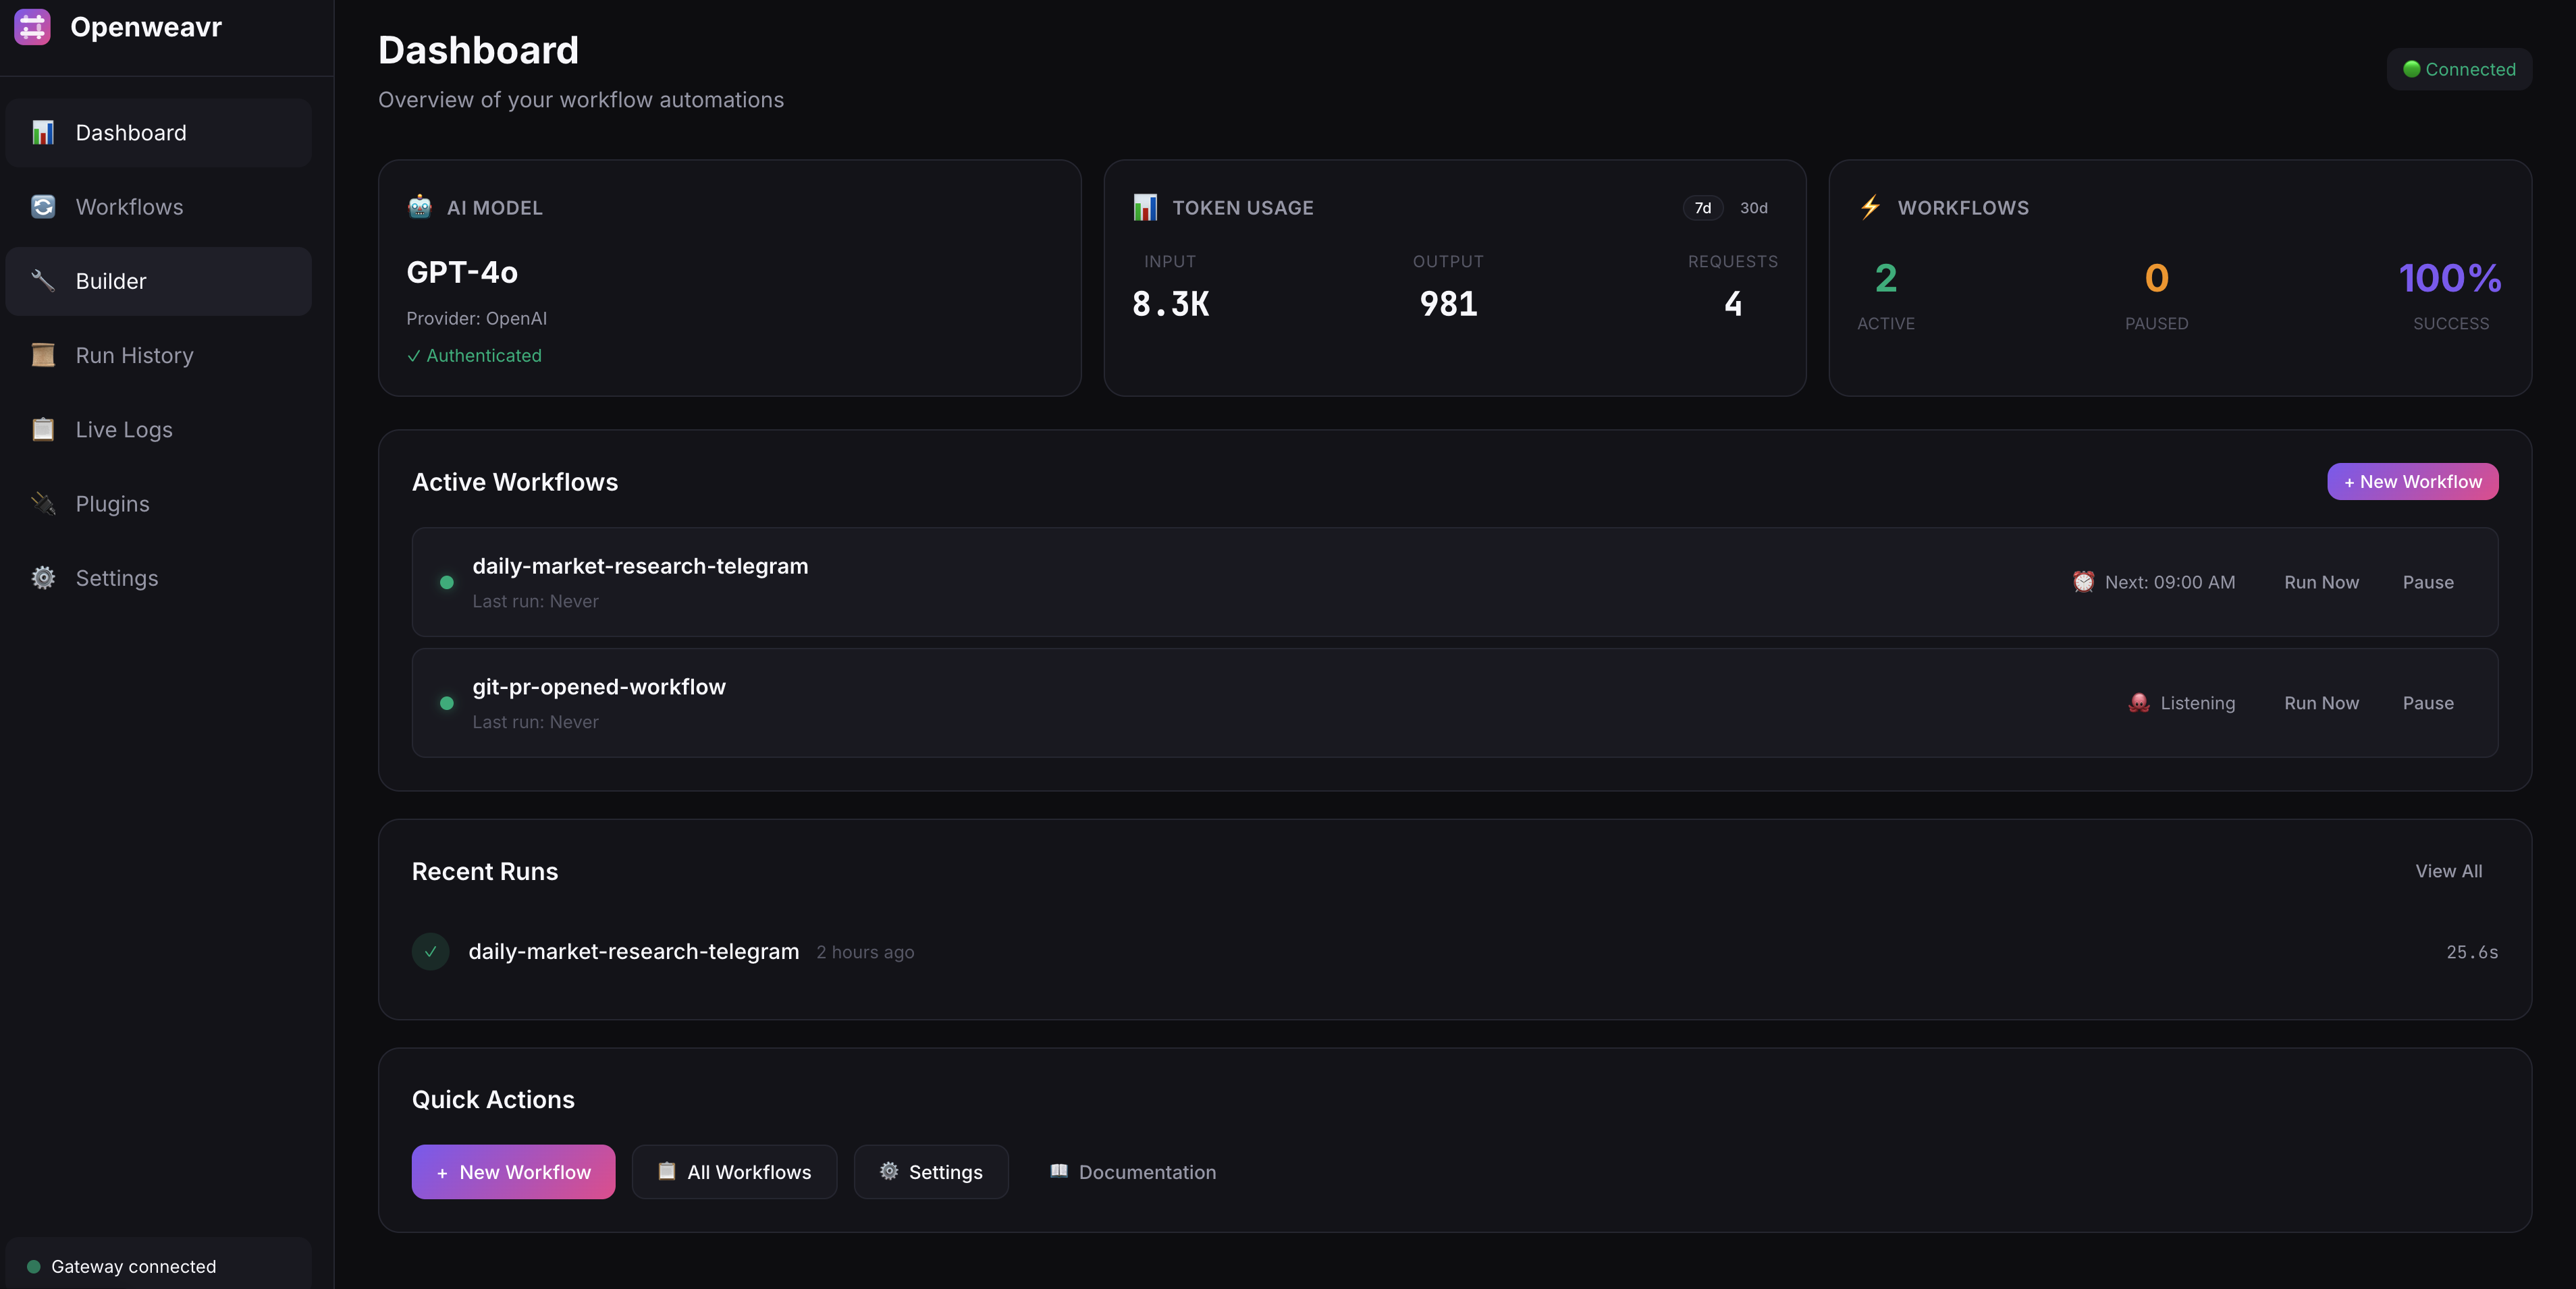The image size is (2576, 1289).
Task: Switch token usage to 30d view
Action: (1755, 208)
